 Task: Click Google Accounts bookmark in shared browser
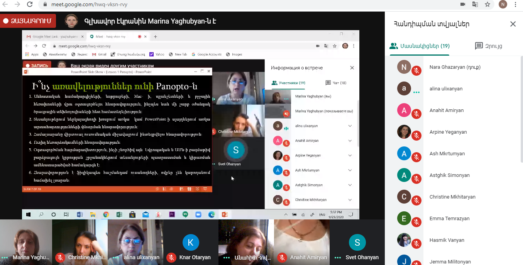tap(206, 54)
